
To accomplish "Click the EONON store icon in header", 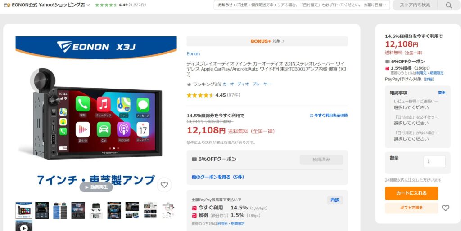I will (7, 5).
